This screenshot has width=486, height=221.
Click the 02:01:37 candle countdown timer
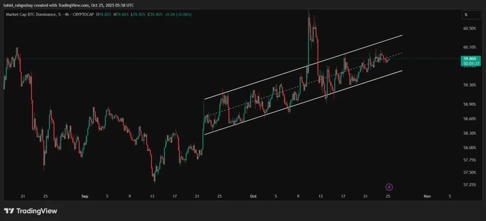tap(469, 63)
